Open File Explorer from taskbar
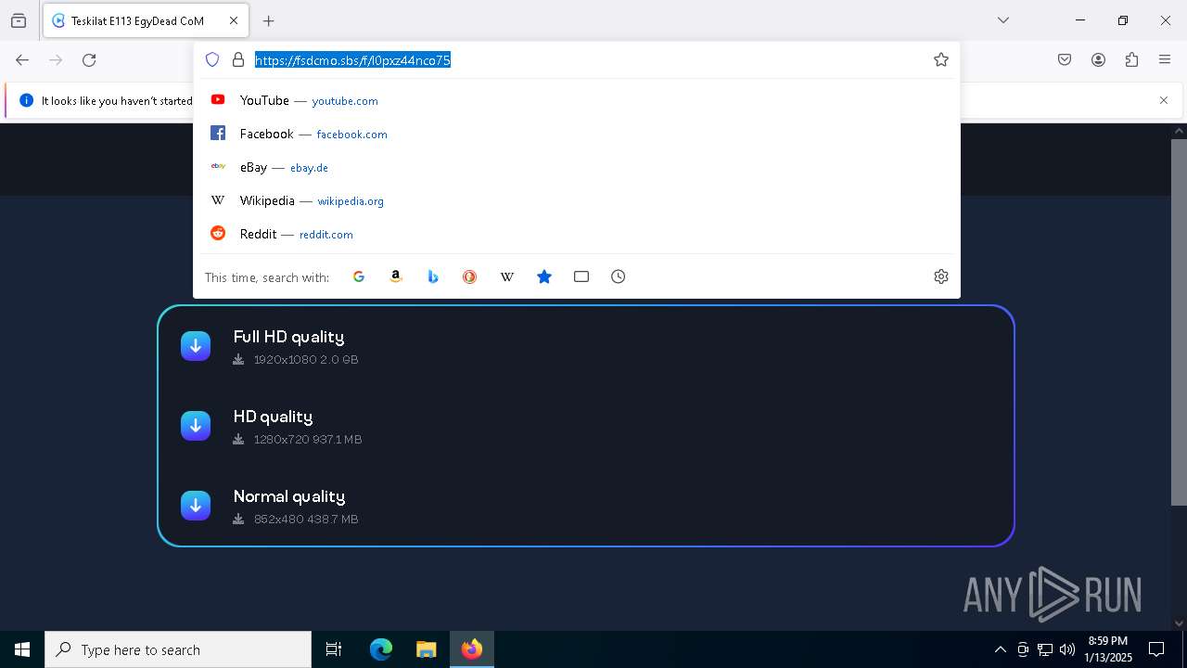The height and width of the screenshot is (668, 1187). 426,649
